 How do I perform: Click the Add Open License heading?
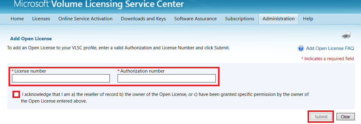pyautogui.click(x=31, y=39)
